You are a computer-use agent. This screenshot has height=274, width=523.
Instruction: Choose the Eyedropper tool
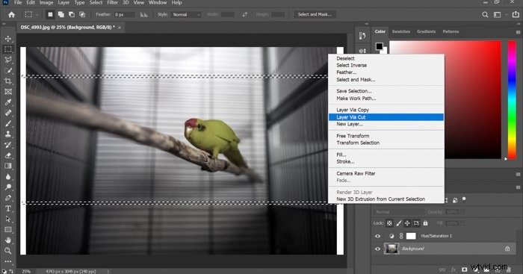tap(8, 102)
